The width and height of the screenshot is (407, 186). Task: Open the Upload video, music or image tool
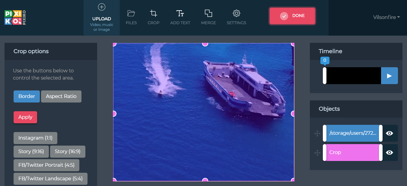(102, 17)
